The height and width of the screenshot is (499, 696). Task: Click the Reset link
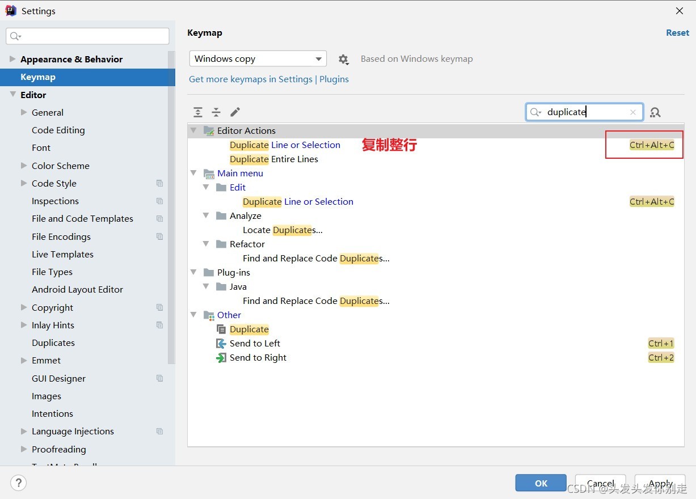677,33
